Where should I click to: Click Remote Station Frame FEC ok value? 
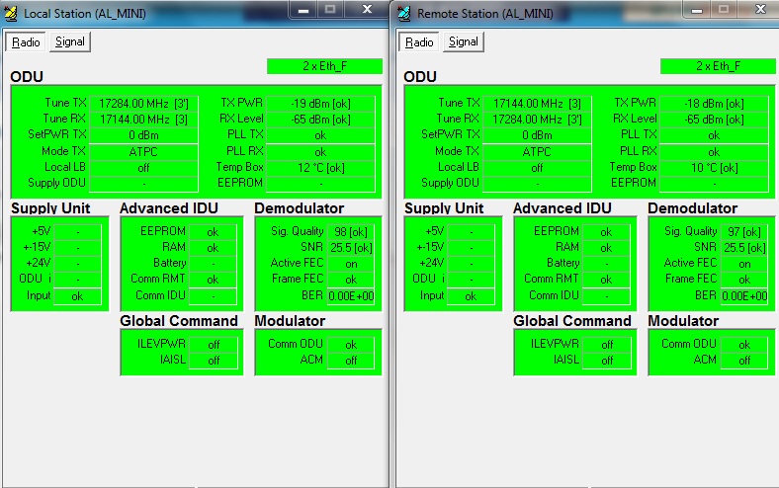coord(744,280)
